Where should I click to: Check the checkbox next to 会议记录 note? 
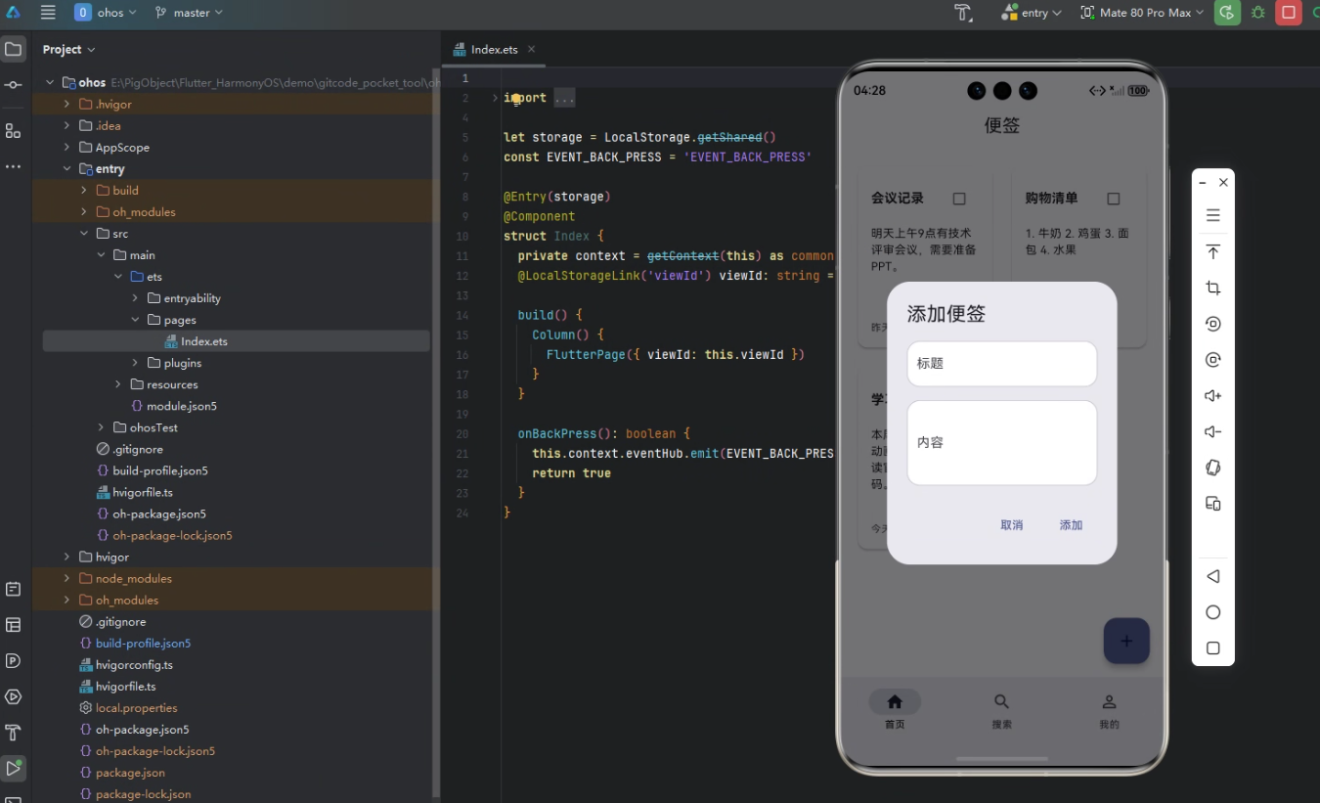[x=959, y=198]
